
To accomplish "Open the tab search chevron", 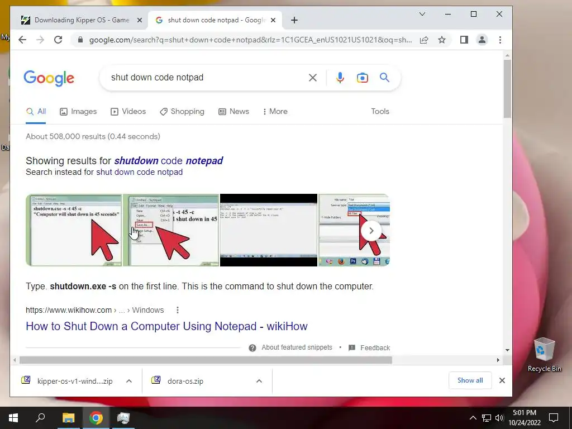I will [422, 14].
